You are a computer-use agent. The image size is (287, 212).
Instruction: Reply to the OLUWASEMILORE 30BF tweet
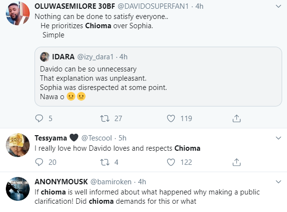39,118
